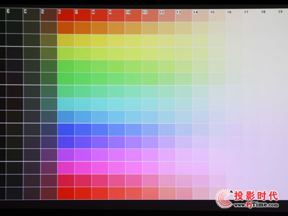This screenshot has height=216, width=288.
Task: Click the dark brown swatch labeled 5
Action: (x=48, y=14)
